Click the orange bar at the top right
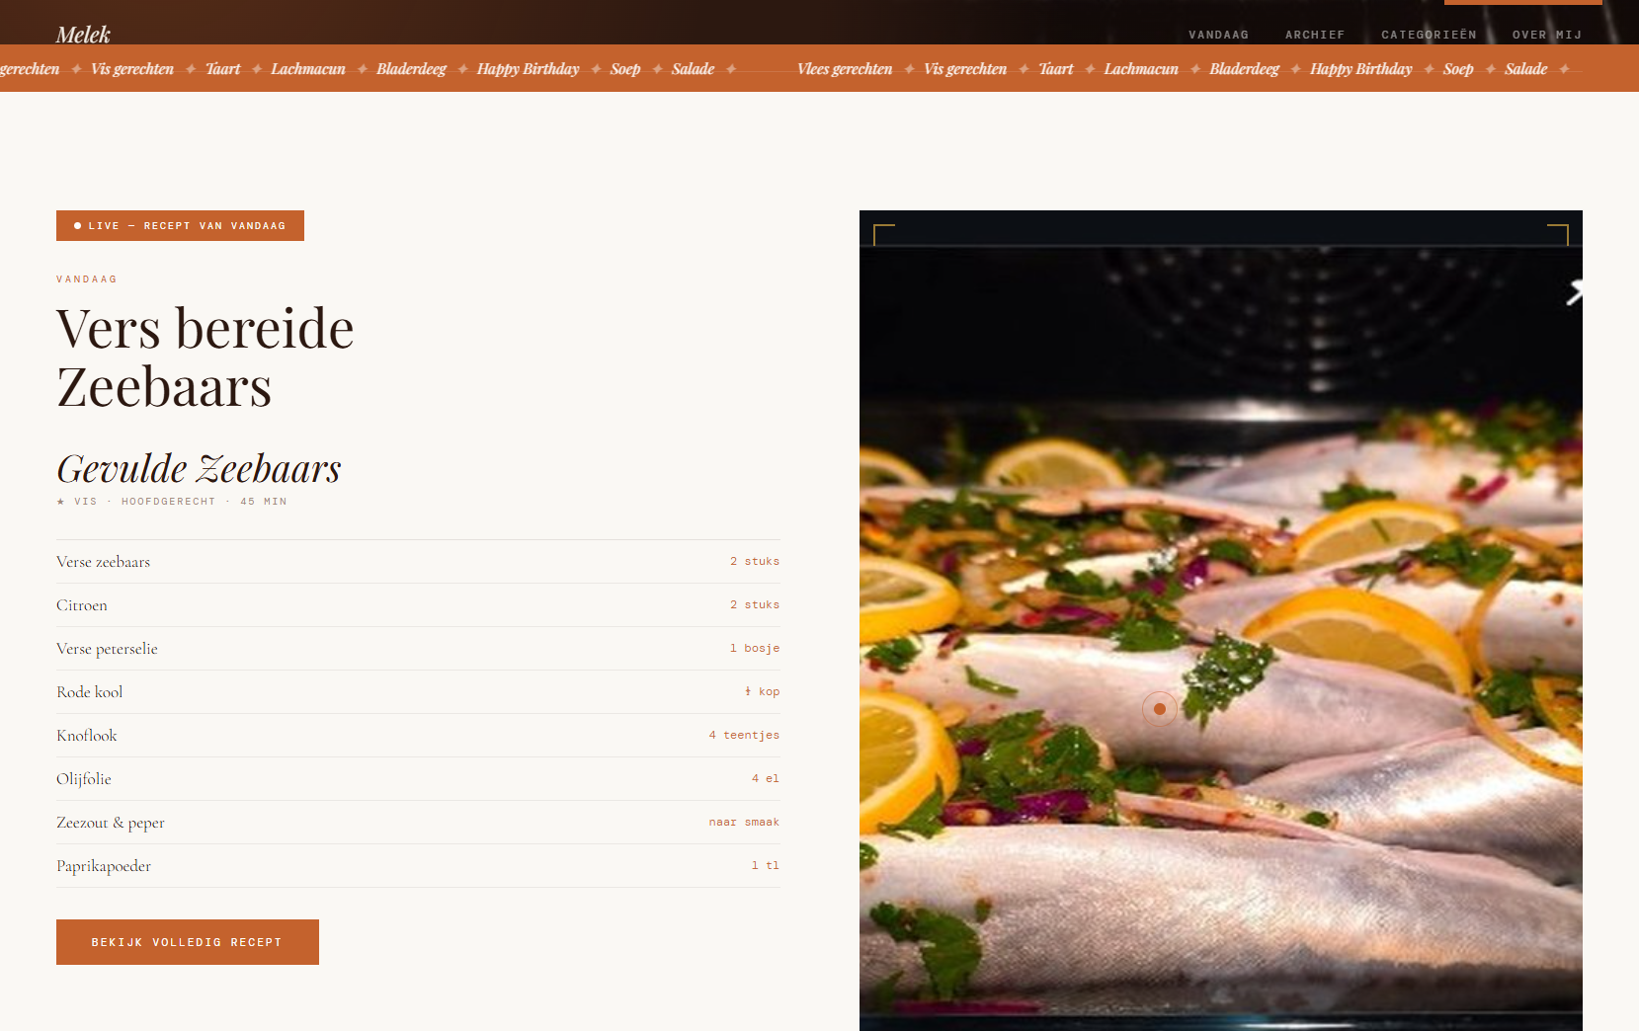The width and height of the screenshot is (1639, 1031). (x=1522, y=3)
